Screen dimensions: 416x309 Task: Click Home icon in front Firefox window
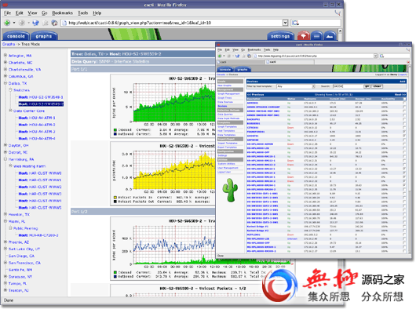(249, 56)
